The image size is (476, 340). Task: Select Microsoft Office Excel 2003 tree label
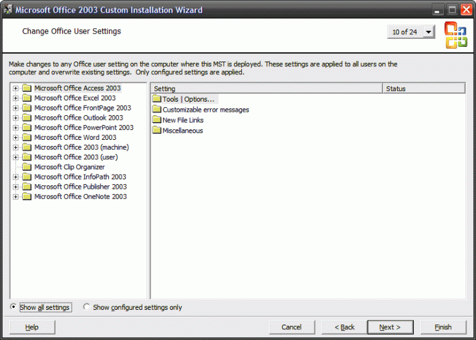pyautogui.click(x=75, y=98)
